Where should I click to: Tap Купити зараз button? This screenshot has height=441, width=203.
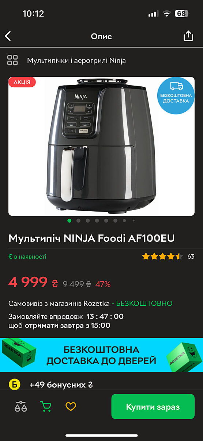pos(153,407)
